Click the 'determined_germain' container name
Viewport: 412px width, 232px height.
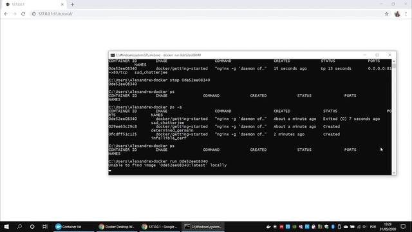(172, 130)
